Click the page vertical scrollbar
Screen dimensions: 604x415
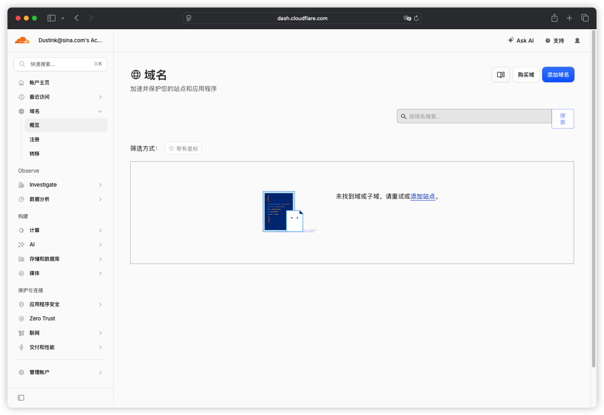tap(593, 199)
